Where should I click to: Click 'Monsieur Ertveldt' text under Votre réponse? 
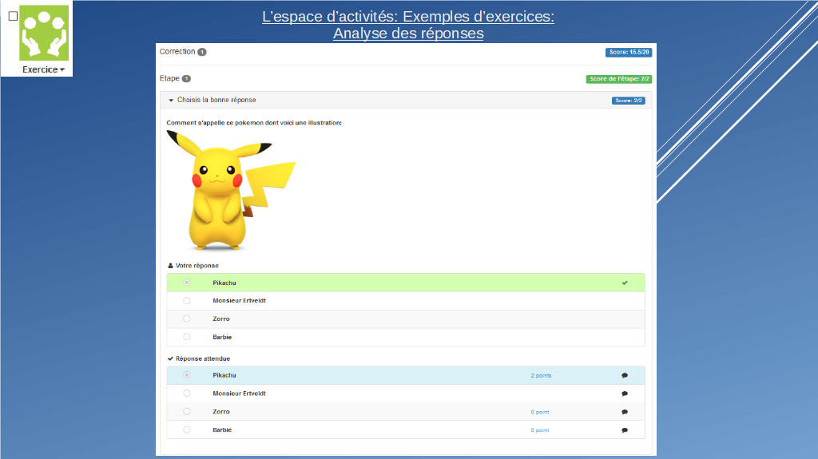pyautogui.click(x=240, y=301)
